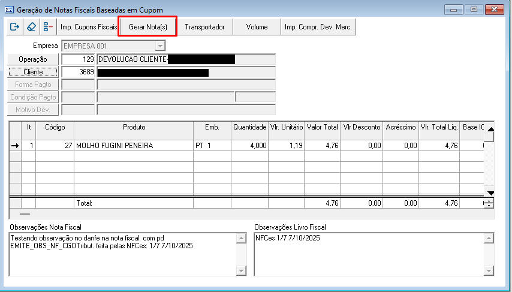Select the client code field 3689
Viewport: 512px width, 292px height.
coord(78,72)
